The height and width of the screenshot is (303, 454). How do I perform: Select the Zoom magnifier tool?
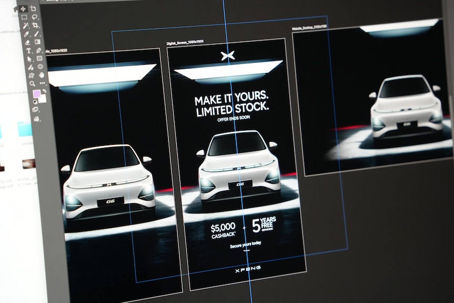coord(32,84)
